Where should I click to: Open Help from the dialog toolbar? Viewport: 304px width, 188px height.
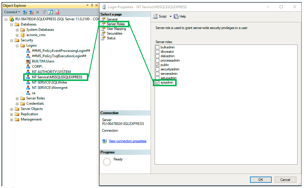coord(180,16)
